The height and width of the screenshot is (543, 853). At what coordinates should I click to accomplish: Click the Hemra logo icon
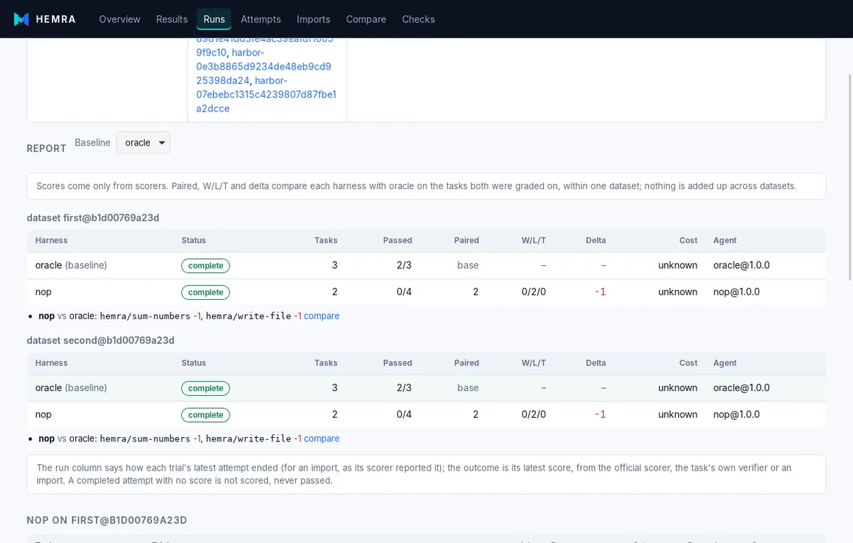pyautogui.click(x=21, y=19)
